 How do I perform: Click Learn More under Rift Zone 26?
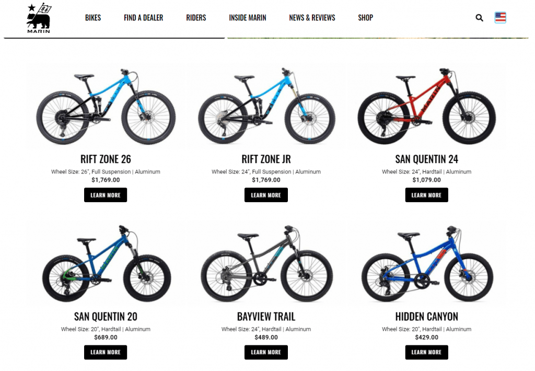[x=106, y=195]
